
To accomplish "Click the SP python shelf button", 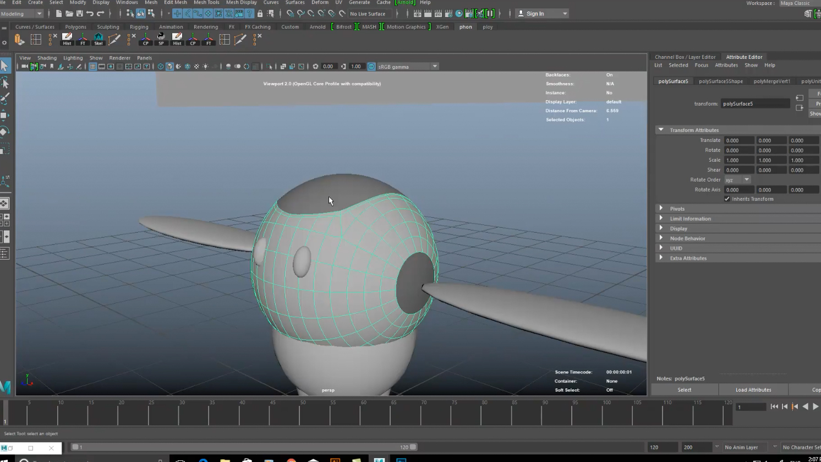I will [161, 39].
